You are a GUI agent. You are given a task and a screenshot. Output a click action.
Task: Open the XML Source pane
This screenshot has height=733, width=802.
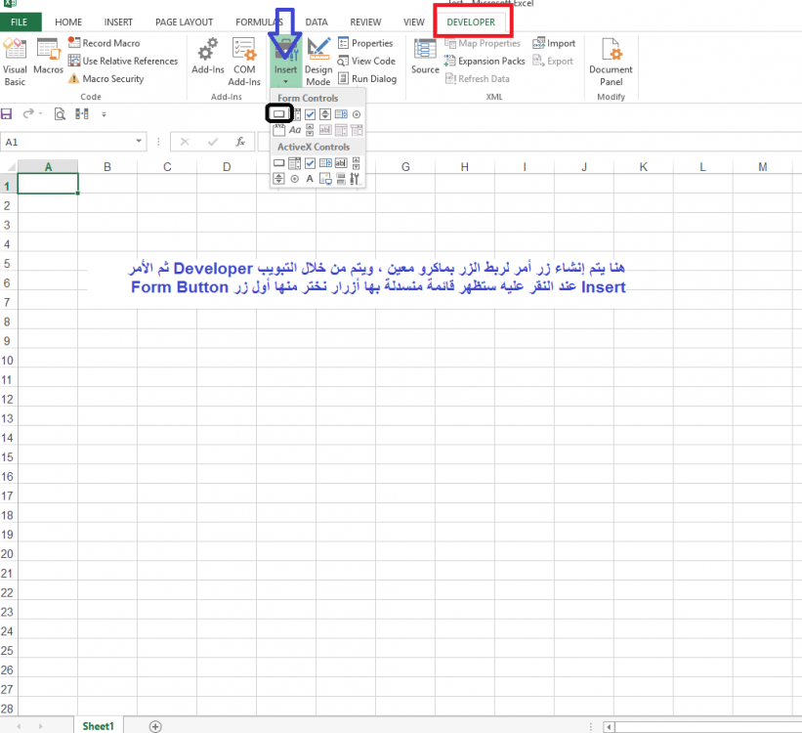pyautogui.click(x=425, y=57)
